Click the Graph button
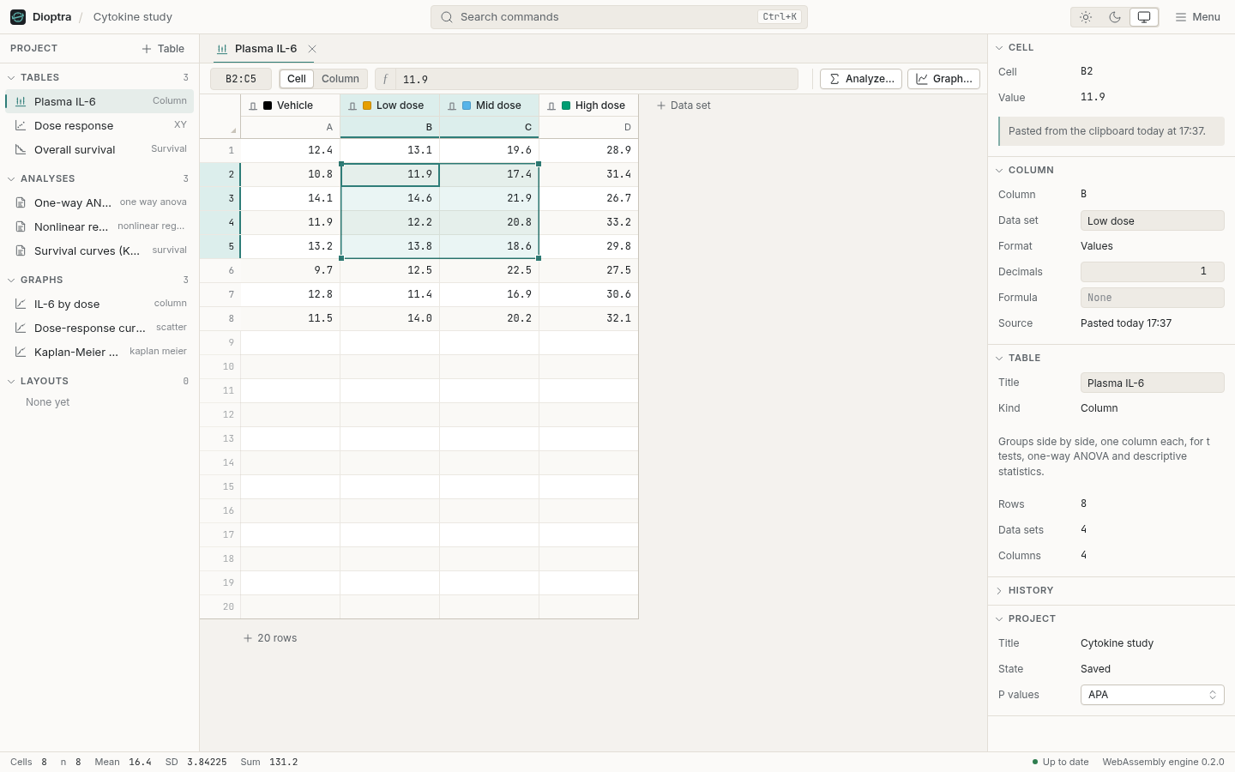The width and height of the screenshot is (1235, 772). [x=943, y=79]
